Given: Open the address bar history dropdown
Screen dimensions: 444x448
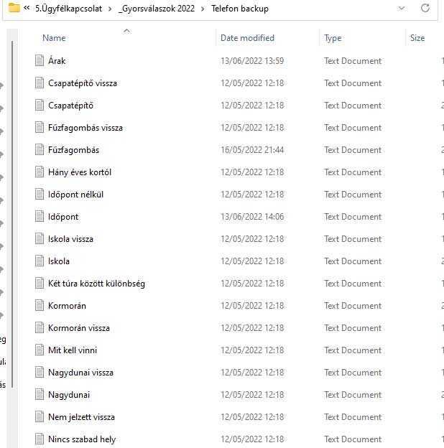Looking at the screenshot, I should [401, 9].
